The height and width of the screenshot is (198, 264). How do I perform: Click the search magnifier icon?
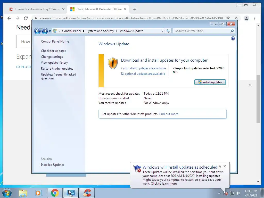(x=232, y=31)
